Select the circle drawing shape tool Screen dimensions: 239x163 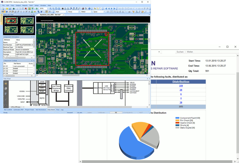click(128, 9)
